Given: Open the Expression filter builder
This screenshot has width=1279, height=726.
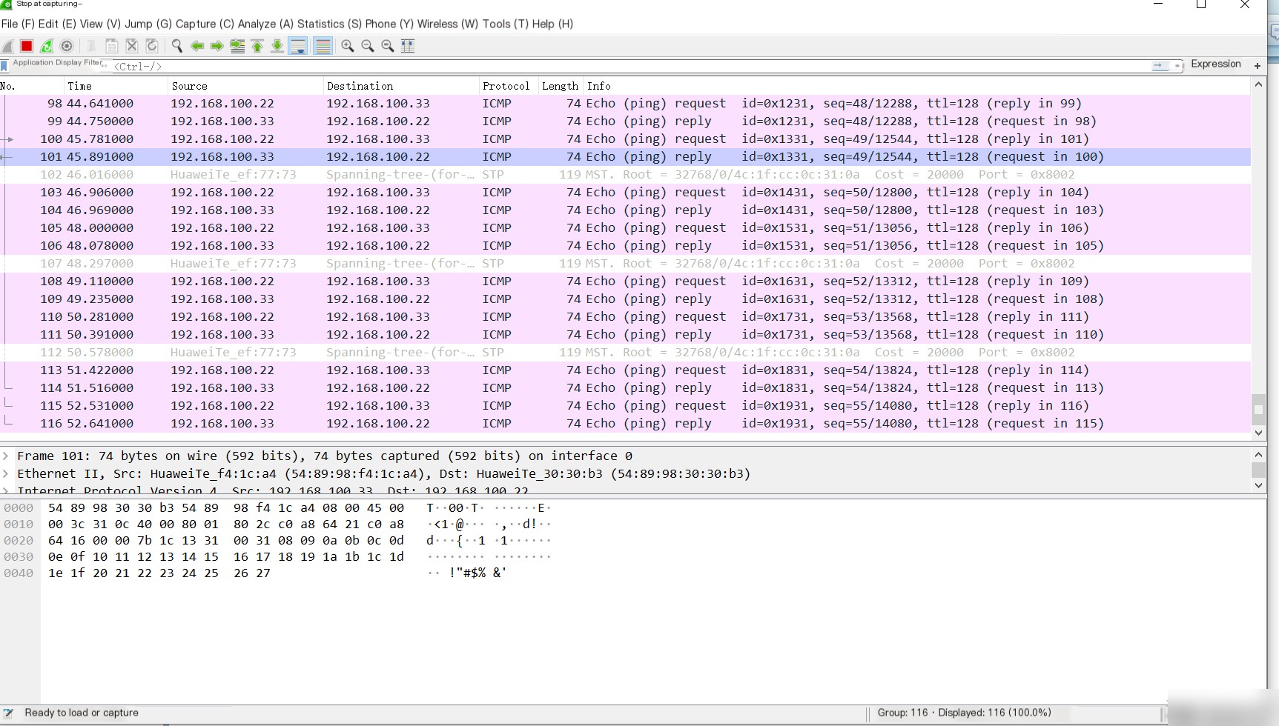Looking at the screenshot, I should pyautogui.click(x=1216, y=64).
